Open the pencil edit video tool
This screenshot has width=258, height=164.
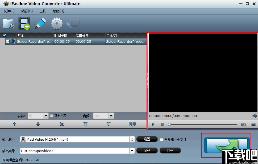coord(40,23)
